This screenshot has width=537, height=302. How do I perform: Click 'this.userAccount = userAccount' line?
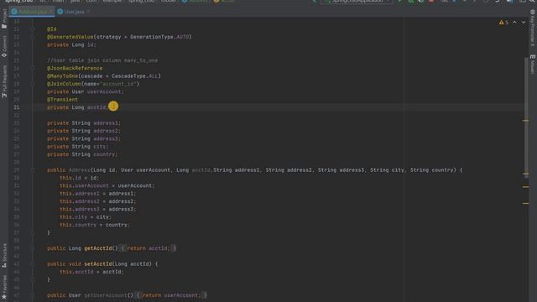107,185
